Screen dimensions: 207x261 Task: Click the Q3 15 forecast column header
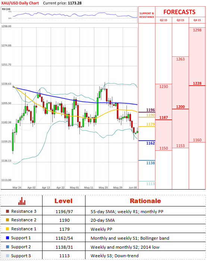pos(180,20)
